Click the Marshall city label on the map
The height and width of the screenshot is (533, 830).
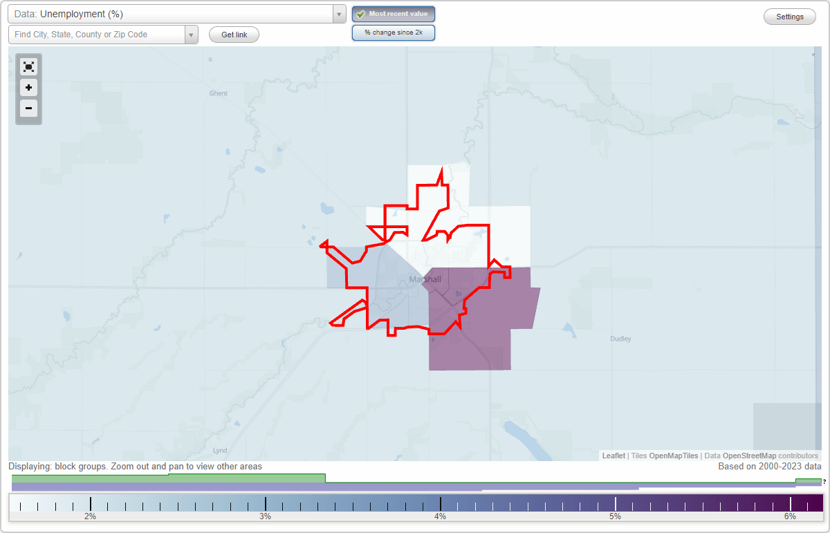click(425, 279)
